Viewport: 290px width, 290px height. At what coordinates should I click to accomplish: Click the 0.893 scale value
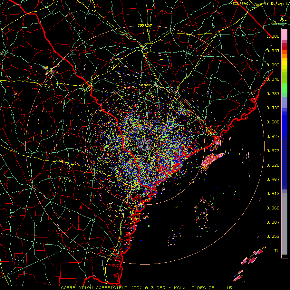pyautogui.click(x=273, y=65)
